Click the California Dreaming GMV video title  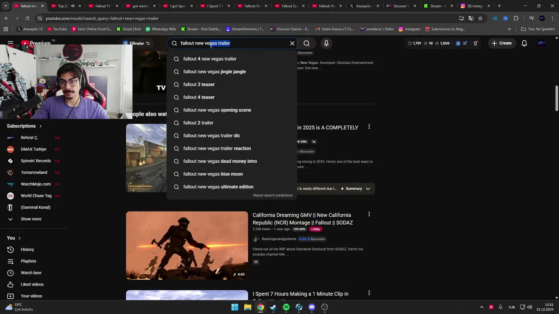click(x=303, y=219)
